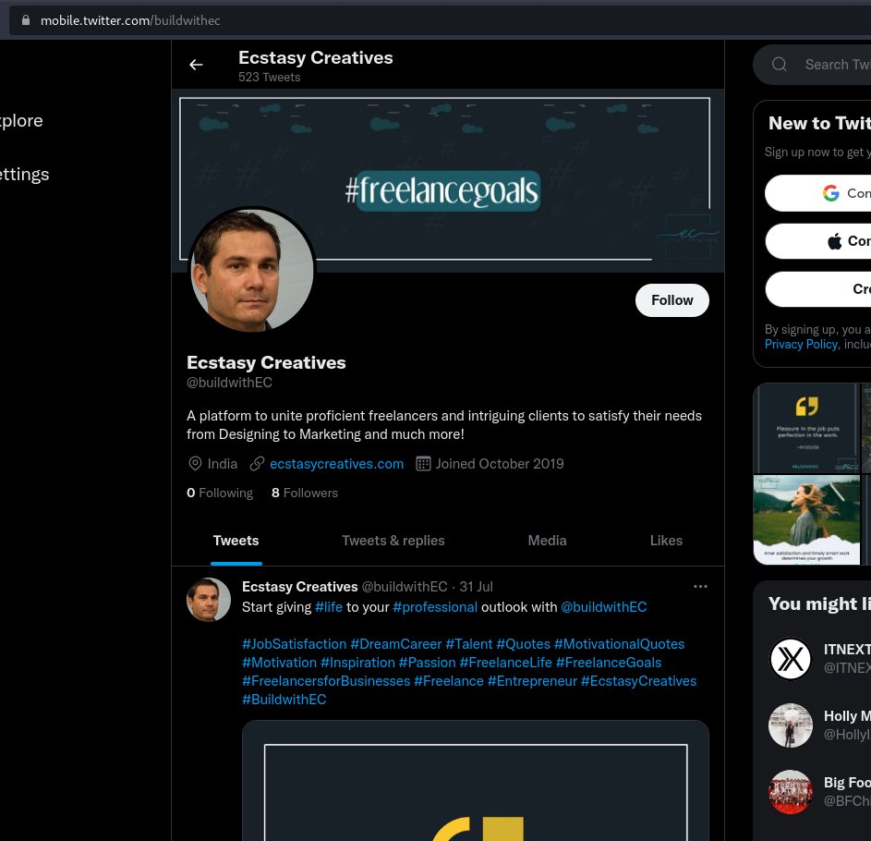Click the #FreelanceGoals hashtag in tweet
This screenshot has width=871, height=841.
click(x=609, y=663)
